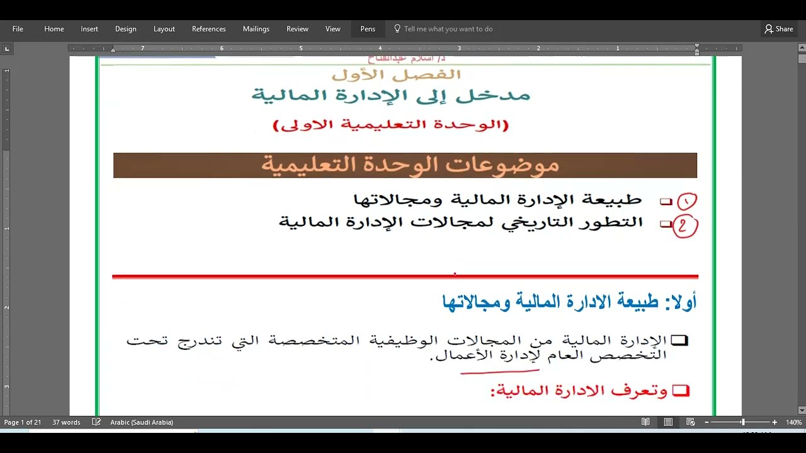Screen dimensions: 806x453
Task: Open the Review tab
Action: pyautogui.click(x=297, y=29)
